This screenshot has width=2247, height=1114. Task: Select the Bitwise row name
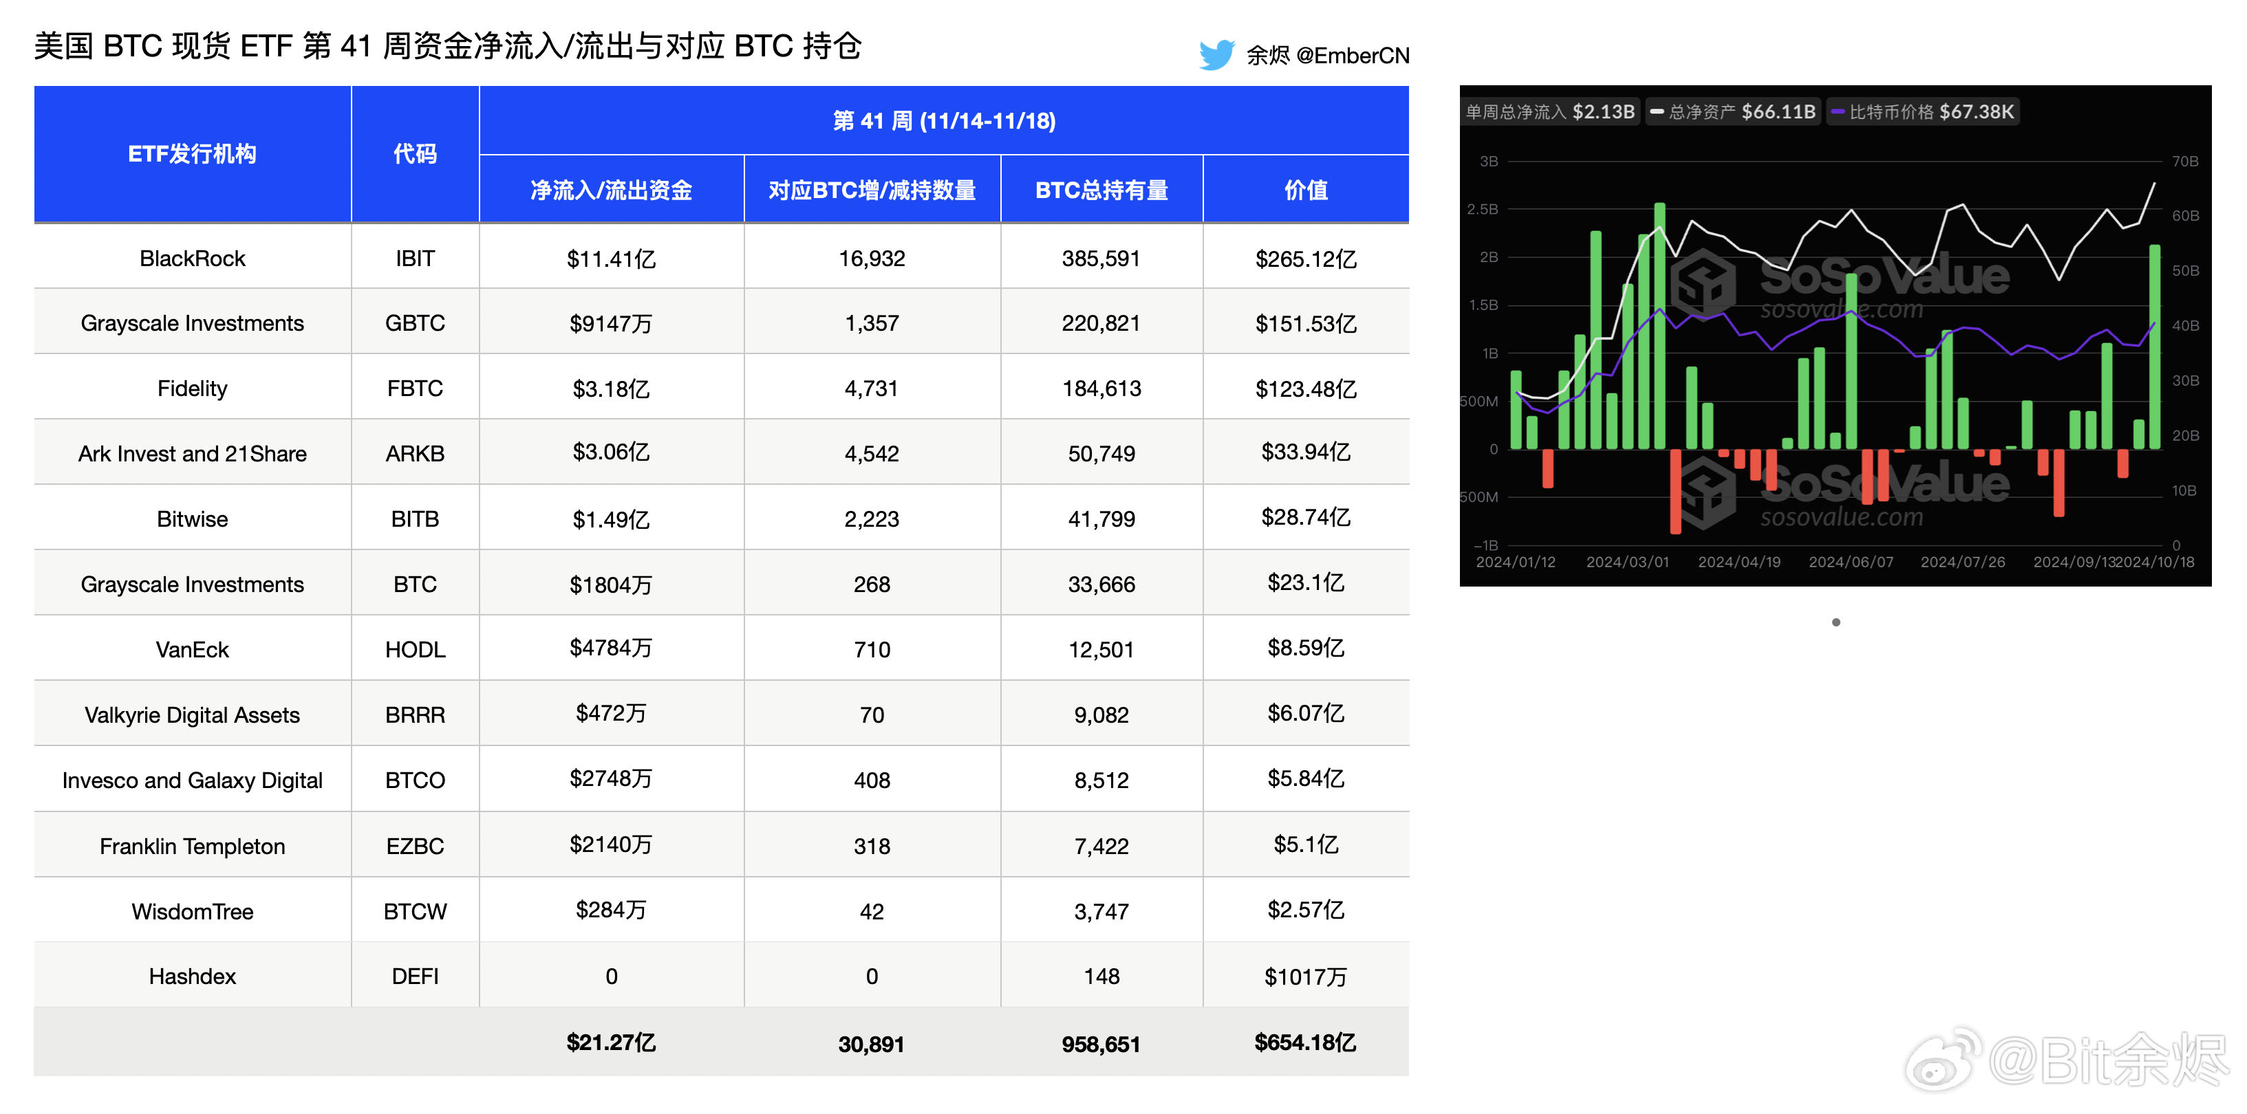point(192,519)
